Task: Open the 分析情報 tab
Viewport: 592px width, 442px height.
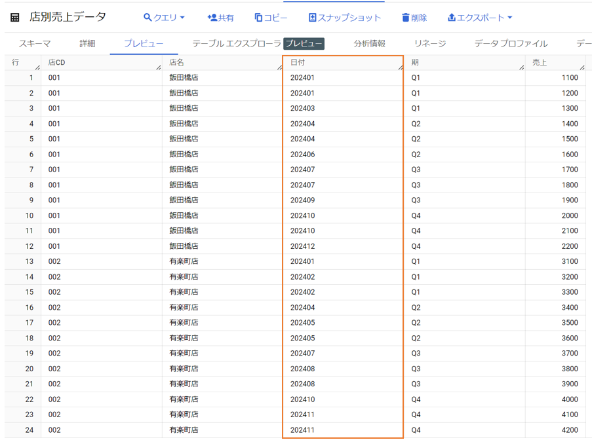Action: tap(370, 44)
